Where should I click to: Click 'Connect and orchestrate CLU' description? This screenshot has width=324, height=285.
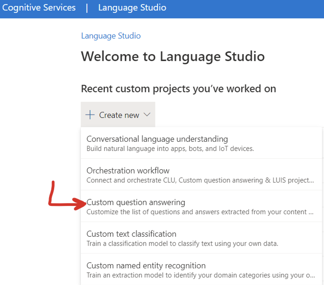(x=200, y=180)
